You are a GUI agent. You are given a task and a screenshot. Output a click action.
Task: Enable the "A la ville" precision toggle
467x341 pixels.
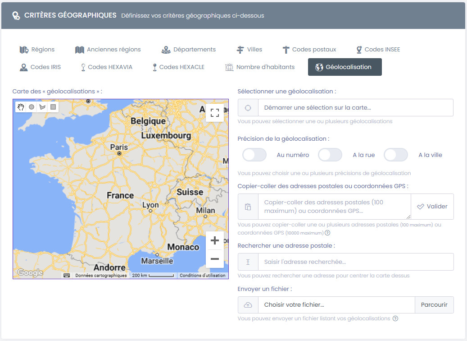[396, 155]
